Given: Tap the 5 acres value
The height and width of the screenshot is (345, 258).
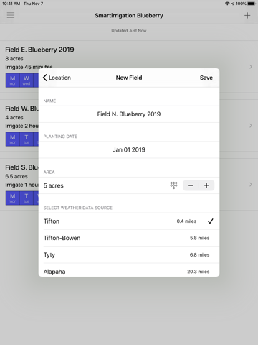Looking at the screenshot, I should [54, 185].
